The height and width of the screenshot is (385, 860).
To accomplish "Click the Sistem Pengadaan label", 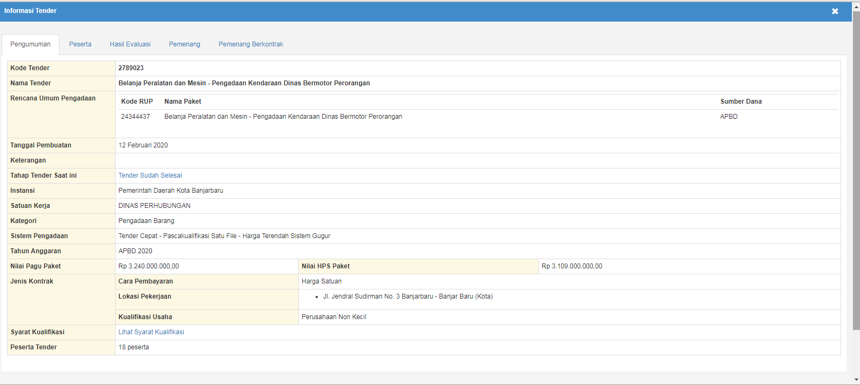I will pos(39,236).
